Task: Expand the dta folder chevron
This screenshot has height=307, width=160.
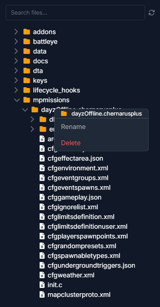Action: pyautogui.click(x=16, y=71)
